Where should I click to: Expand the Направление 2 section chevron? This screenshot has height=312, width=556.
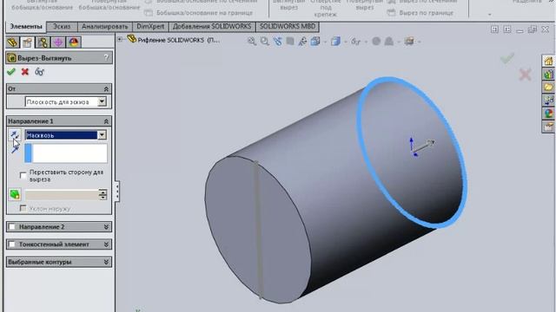106,227
